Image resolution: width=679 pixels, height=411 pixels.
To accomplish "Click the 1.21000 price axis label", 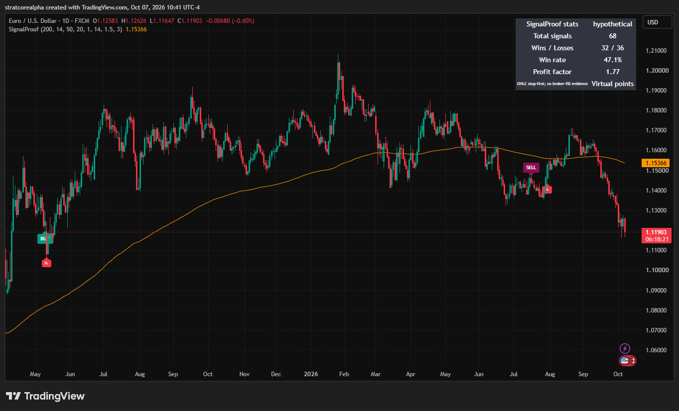I will 656,51.
